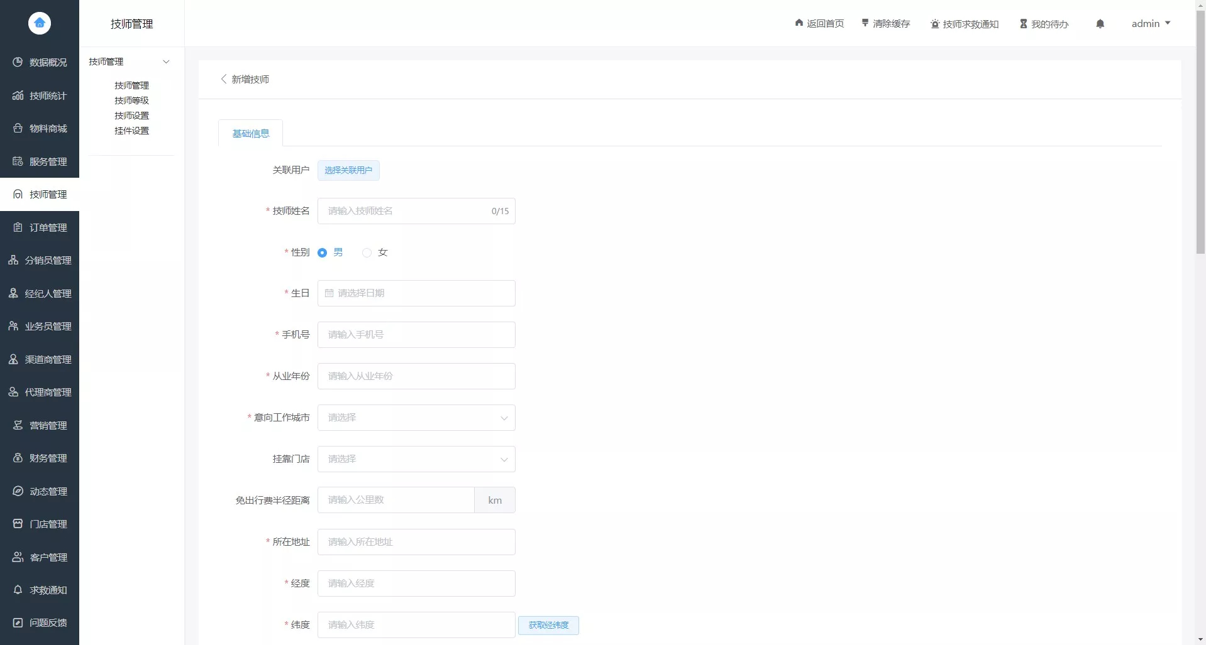Expand the admin user menu

point(1151,24)
